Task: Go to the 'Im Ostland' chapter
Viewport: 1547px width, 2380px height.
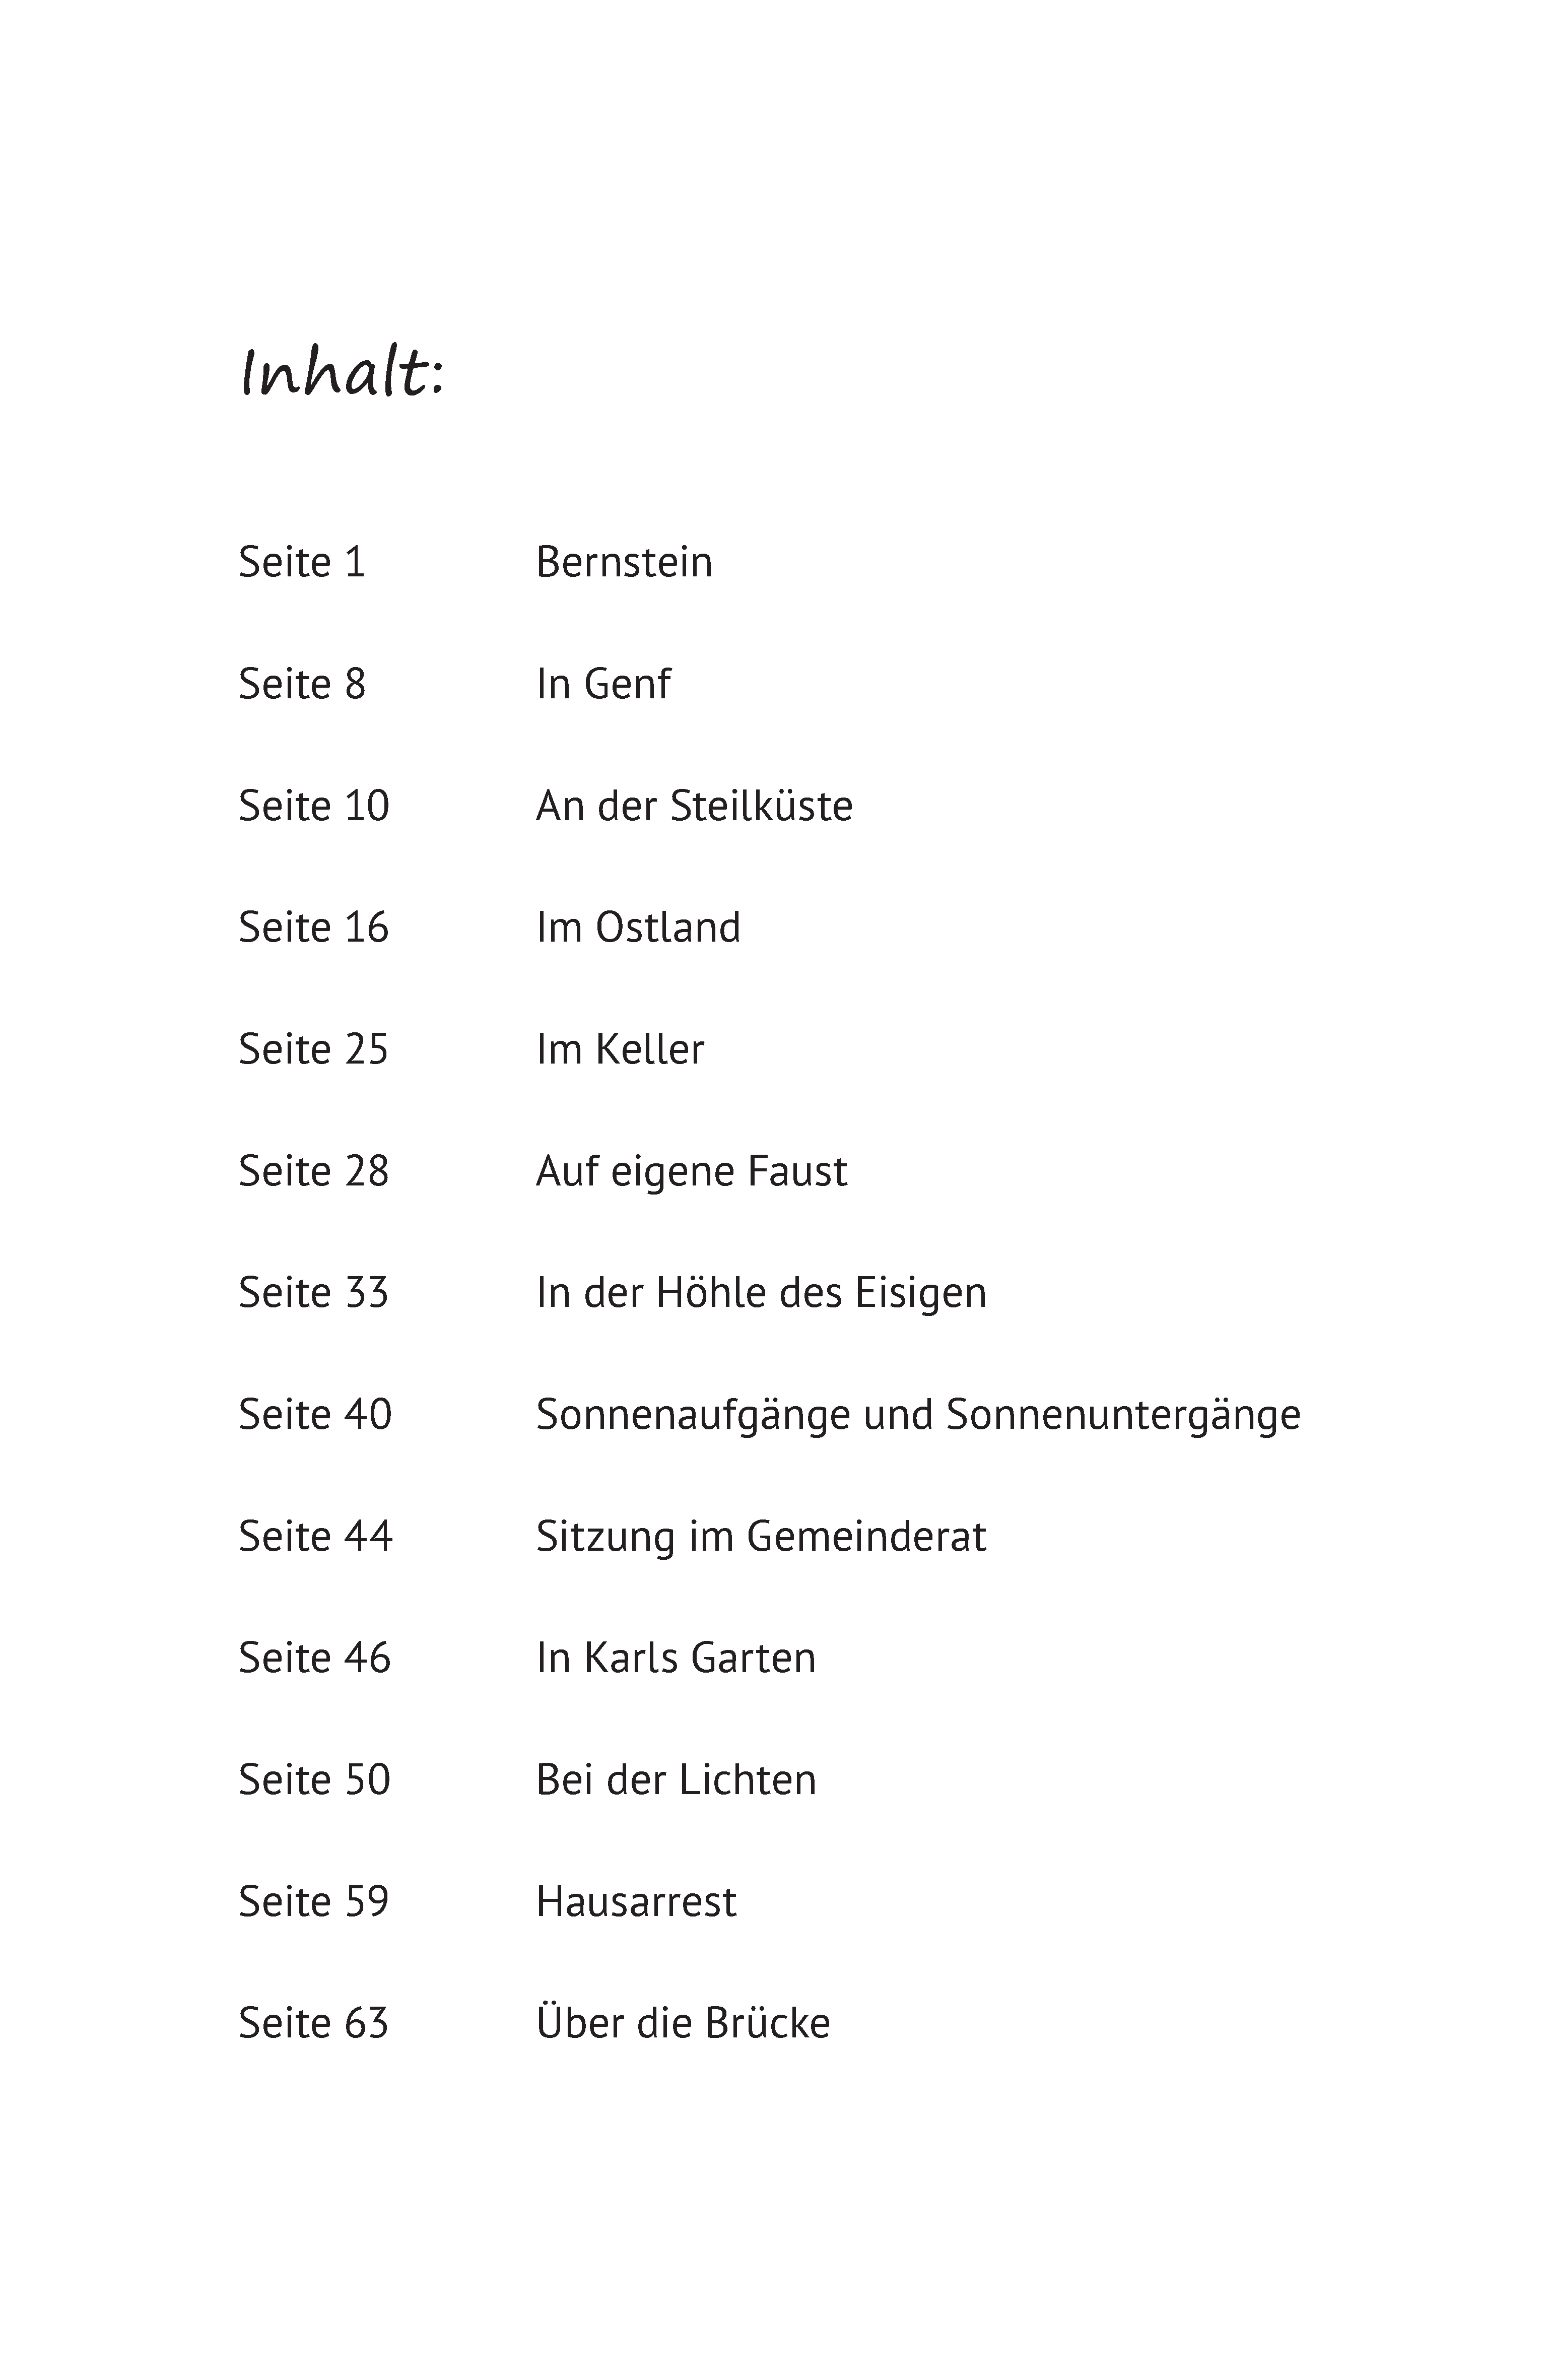Action: (x=638, y=928)
